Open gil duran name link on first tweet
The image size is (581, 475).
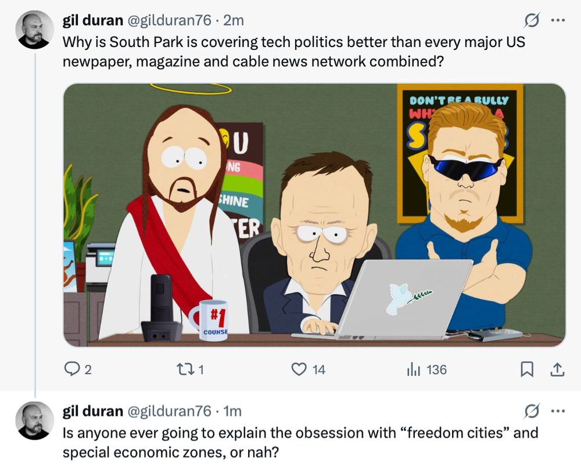[92, 20]
